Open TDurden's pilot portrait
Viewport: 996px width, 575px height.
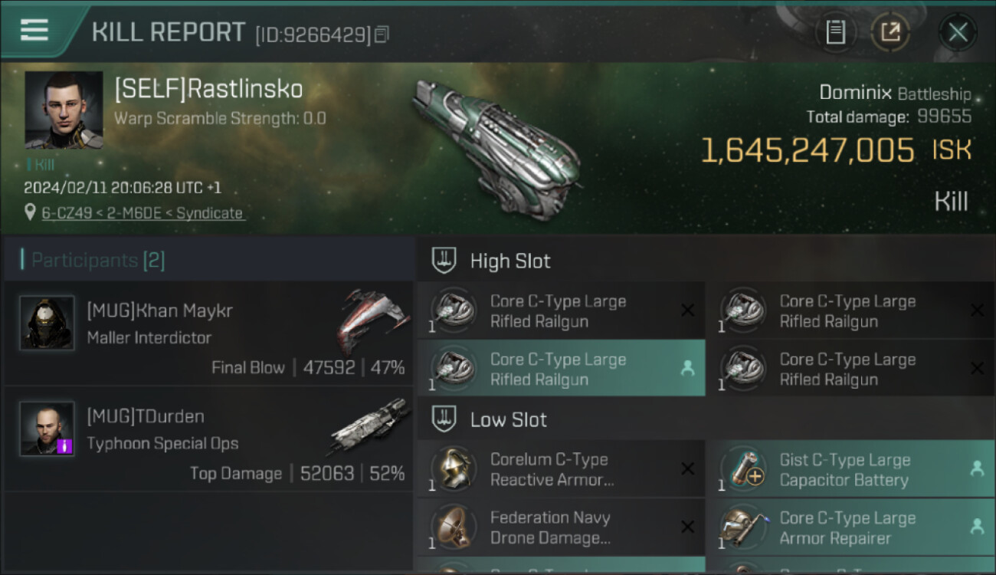point(47,428)
